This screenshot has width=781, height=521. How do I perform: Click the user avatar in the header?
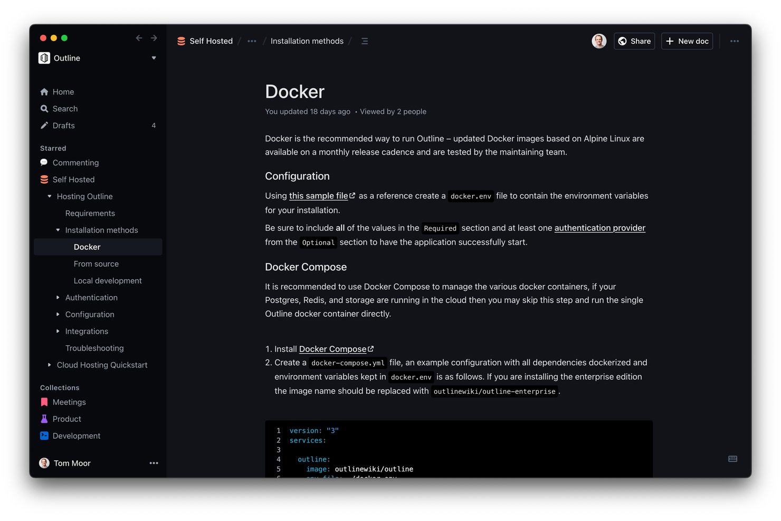[x=599, y=41]
